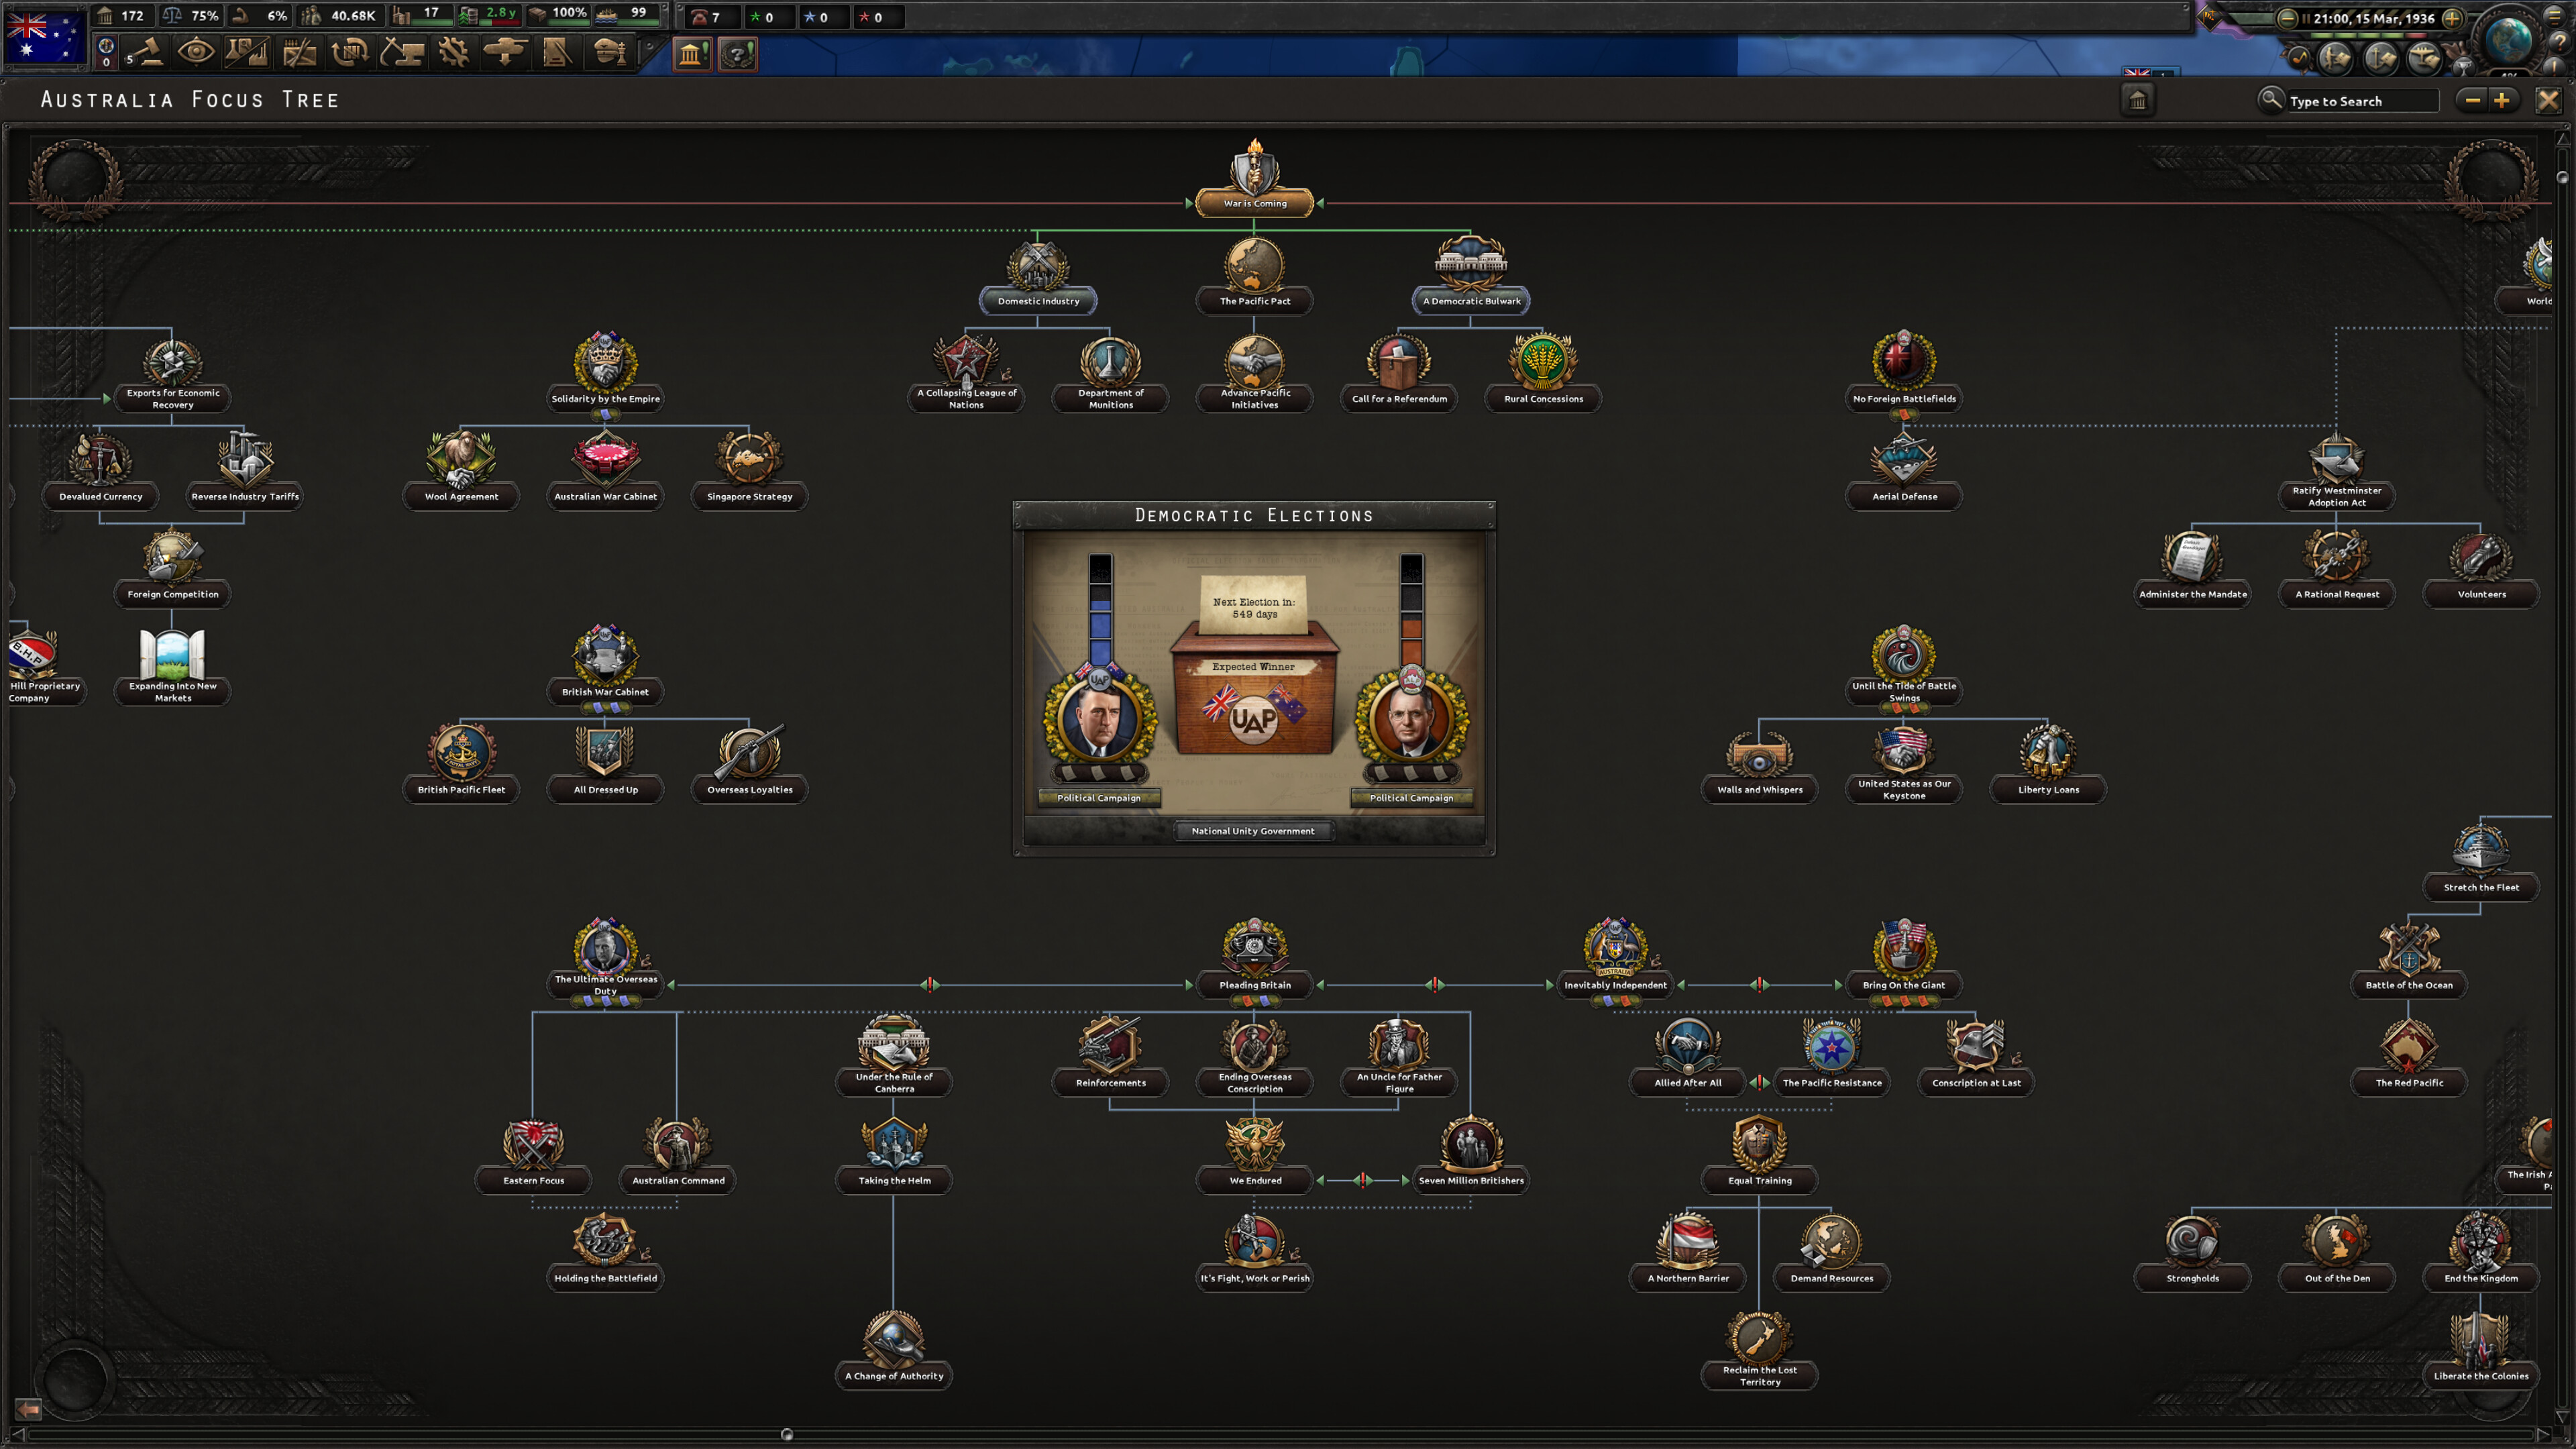Pick the Call for a Referendum focus
This screenshot has height=1449, width=2576.
click(1399, 374)
